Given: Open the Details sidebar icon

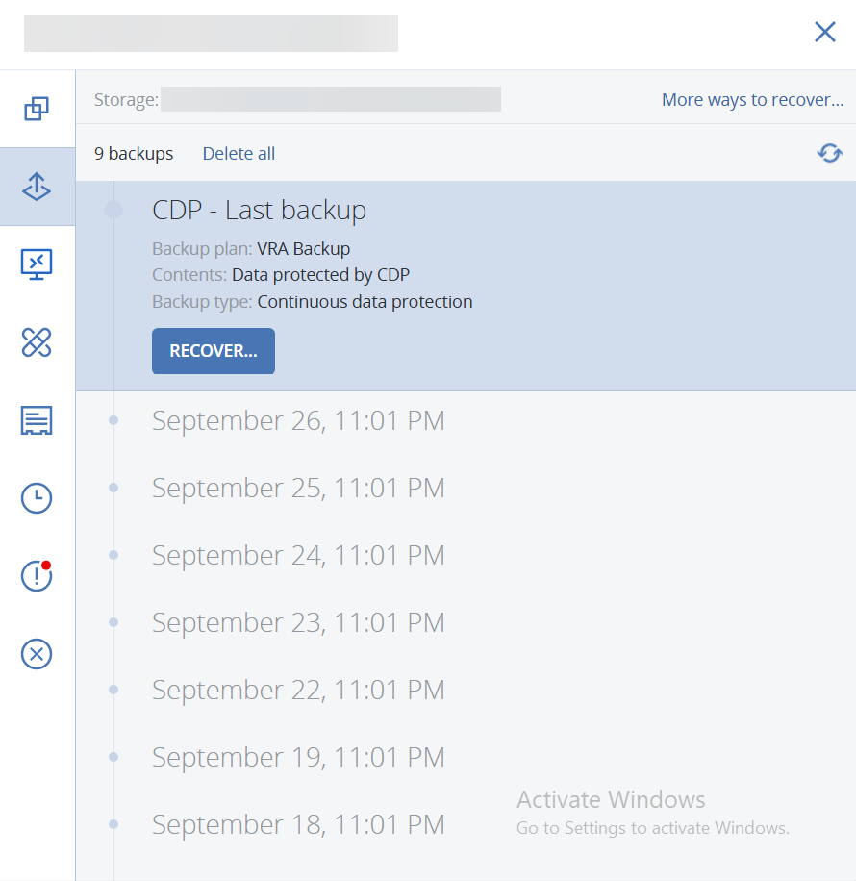Looking at the screenshot, I should point(37,420).
